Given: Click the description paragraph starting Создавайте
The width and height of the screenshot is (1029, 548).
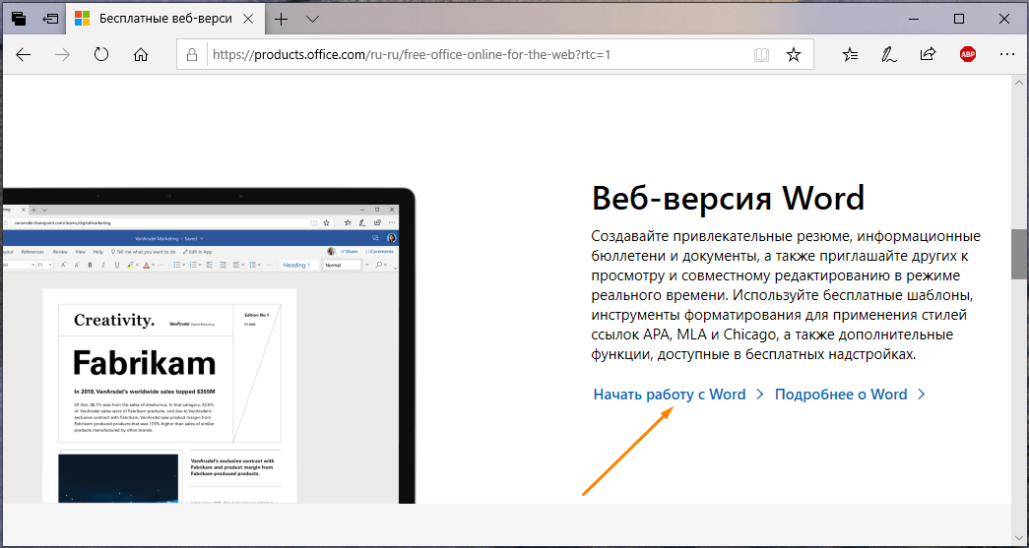Looking at the screenshot, I should [786, 295].
